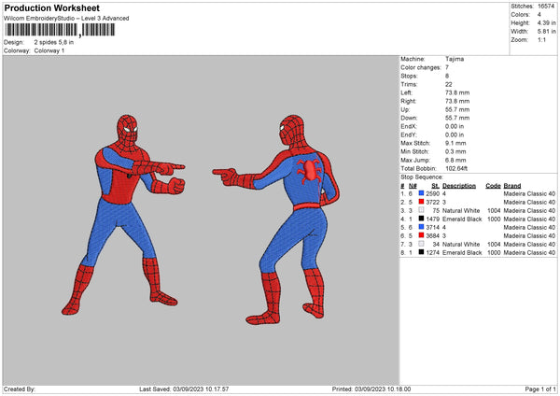The height and width of the screenshot is (396, 560).
Task: Click the "Created By:" footer label
Action: 20,389
